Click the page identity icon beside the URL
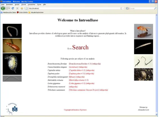This screenshot has height=117, width=159. pos(26,8)
